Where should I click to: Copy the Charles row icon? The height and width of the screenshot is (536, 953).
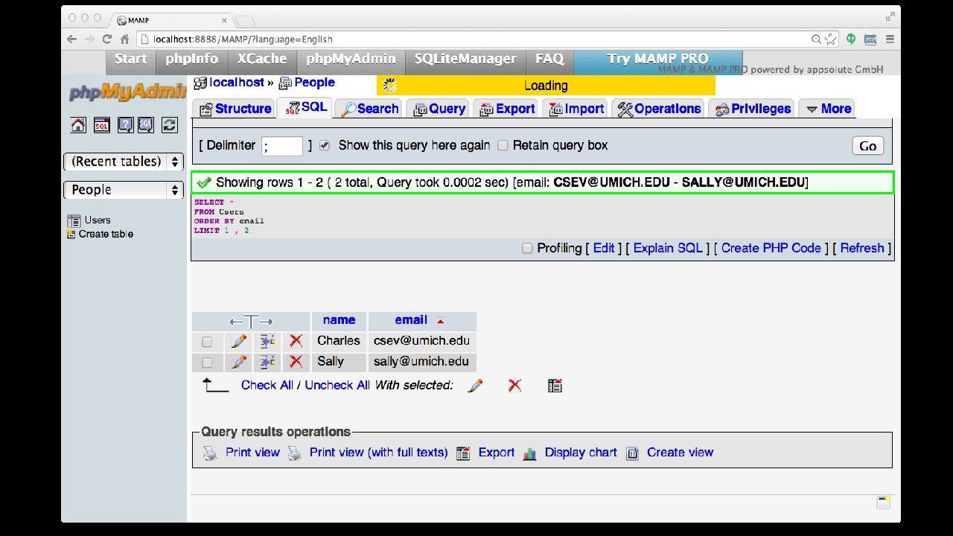(x=267, y=341)
